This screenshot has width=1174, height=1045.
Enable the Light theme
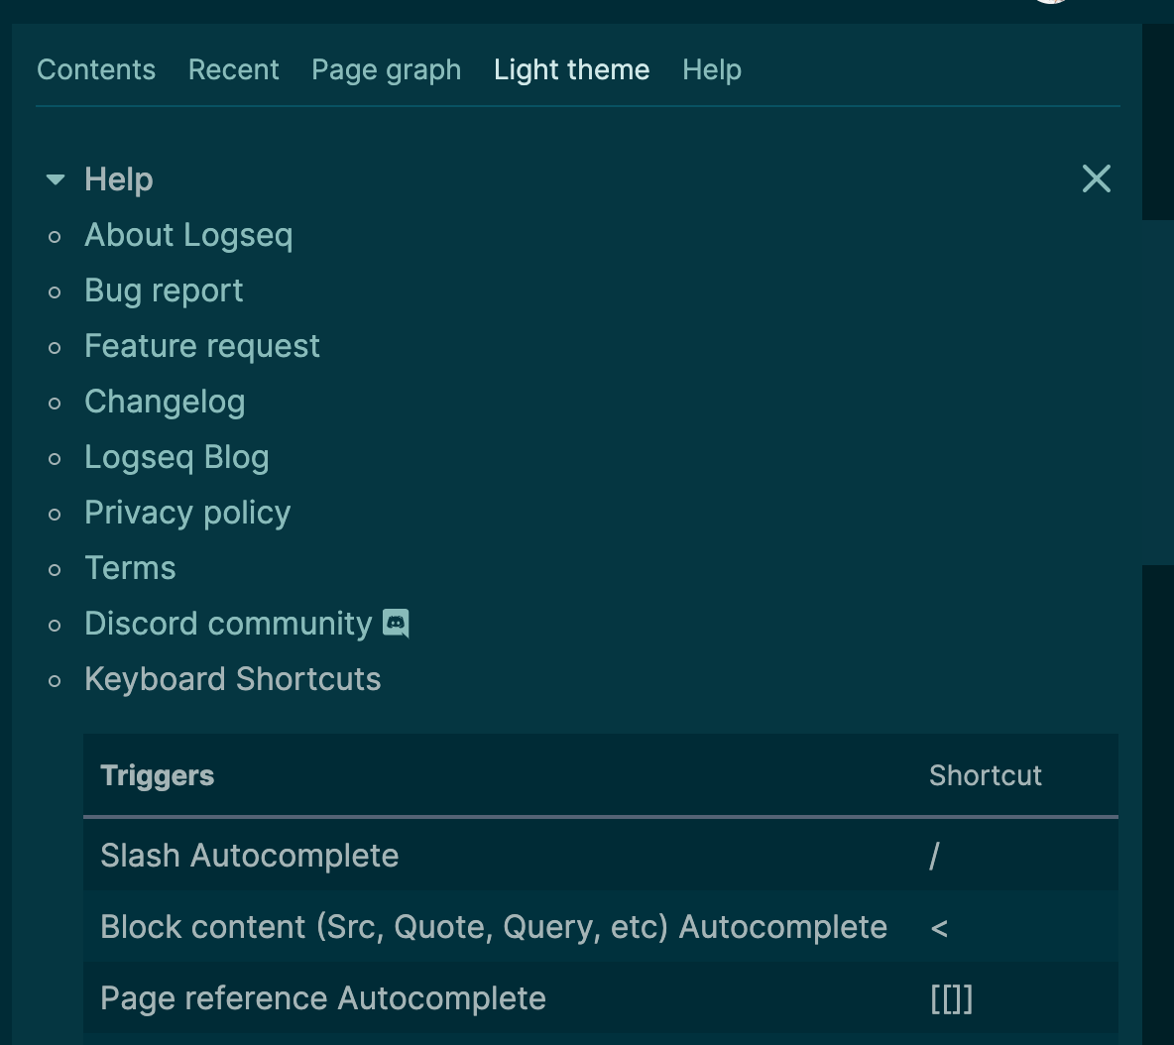tap(571, 69)
